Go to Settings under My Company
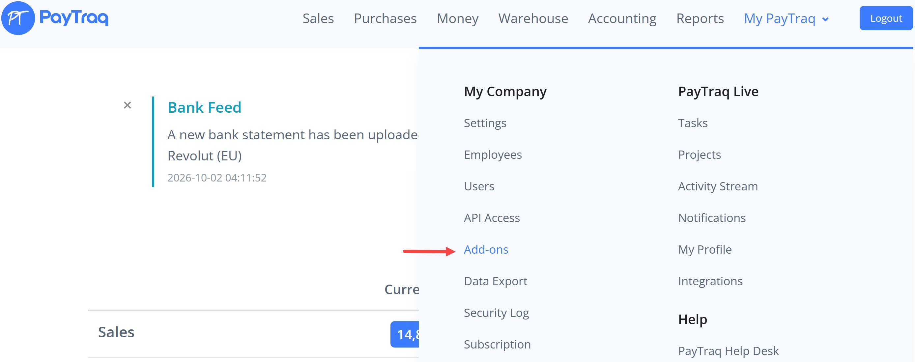Image resolution: width=915 pixels, height=362 pixels. 485,123
